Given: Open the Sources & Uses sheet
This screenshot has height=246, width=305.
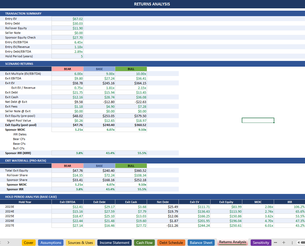Looking at the screenshot, I should coord(80,243).
